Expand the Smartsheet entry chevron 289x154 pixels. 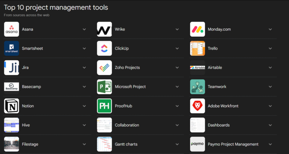(x=84, y=48)
